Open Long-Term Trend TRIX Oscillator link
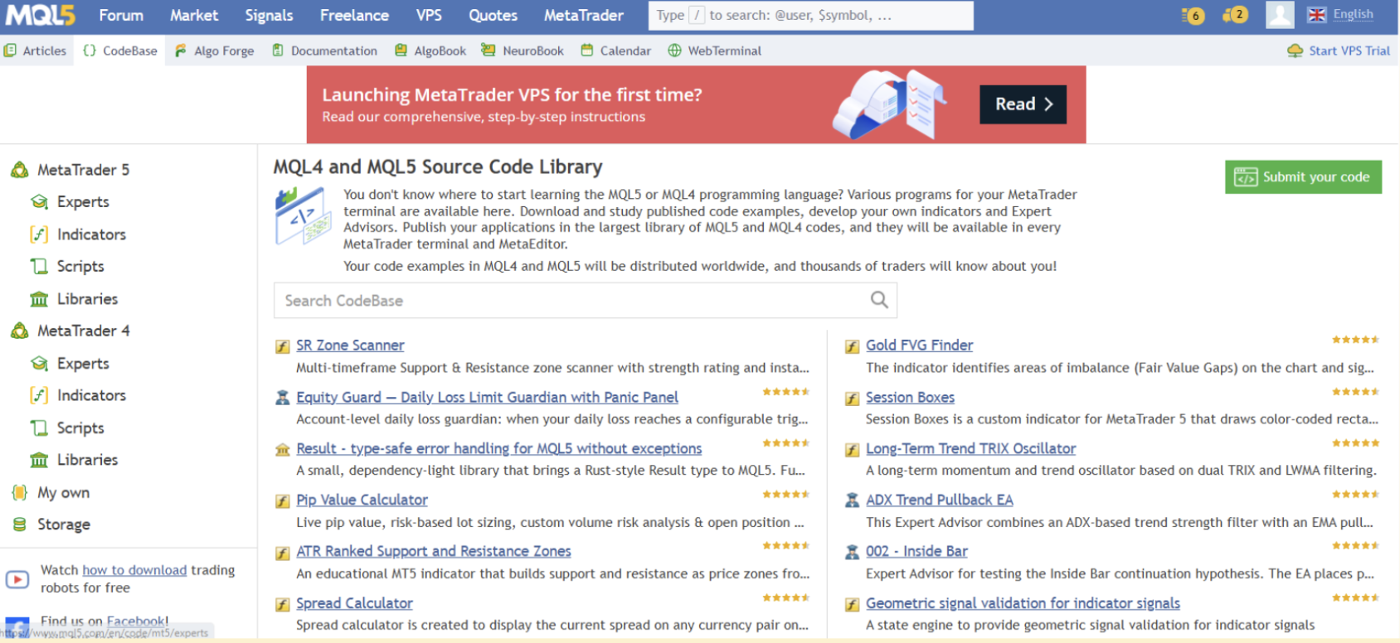 pos(970,449)
